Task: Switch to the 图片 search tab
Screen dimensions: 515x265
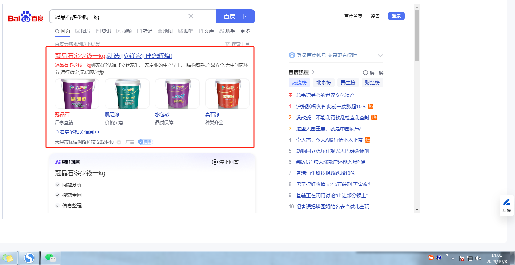Action: [x=83, y=31]
